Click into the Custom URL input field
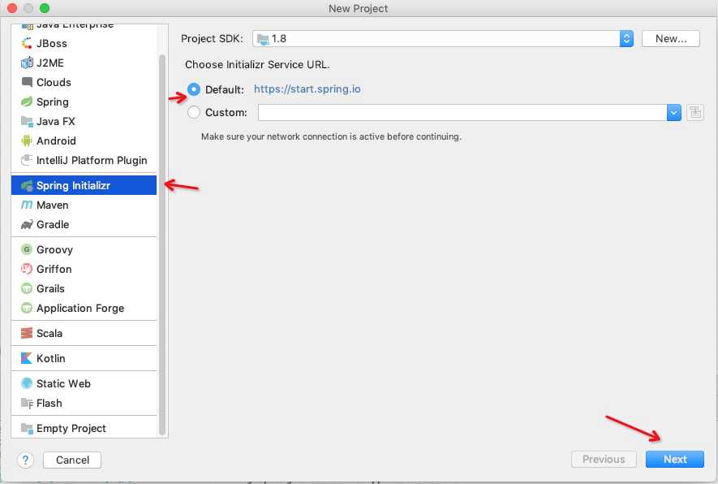Screen dimensions: 718x484 [462, 112]
